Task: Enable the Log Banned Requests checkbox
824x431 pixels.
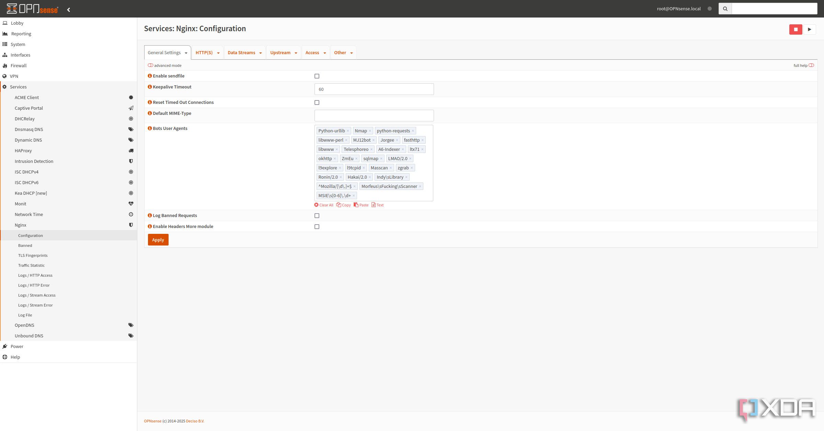Action: pyautogui.click(x=317, y=215)
